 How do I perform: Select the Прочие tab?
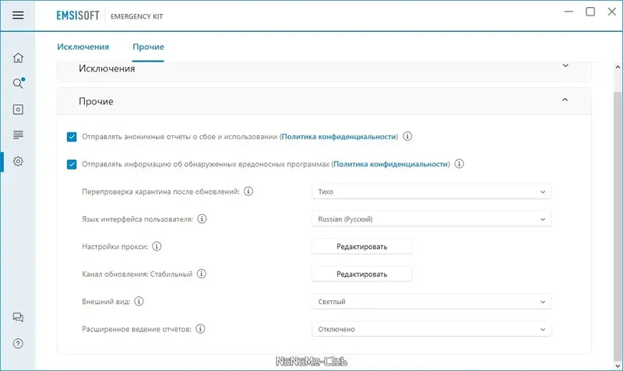(x=148, y=47)
